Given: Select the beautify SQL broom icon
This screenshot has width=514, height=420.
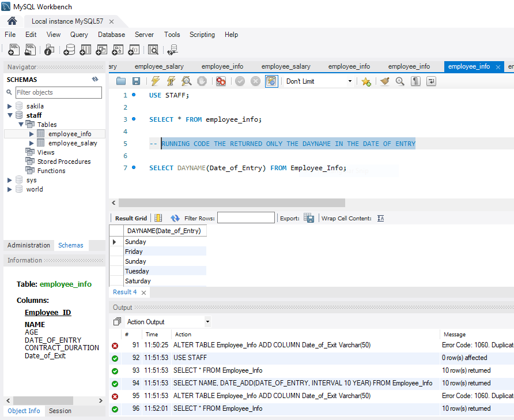Looking at the screenshot, I should pyautogui.click(x=385, y=81).
